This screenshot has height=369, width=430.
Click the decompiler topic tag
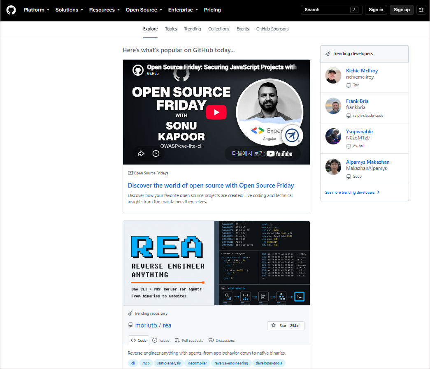(x=198, y=363)
